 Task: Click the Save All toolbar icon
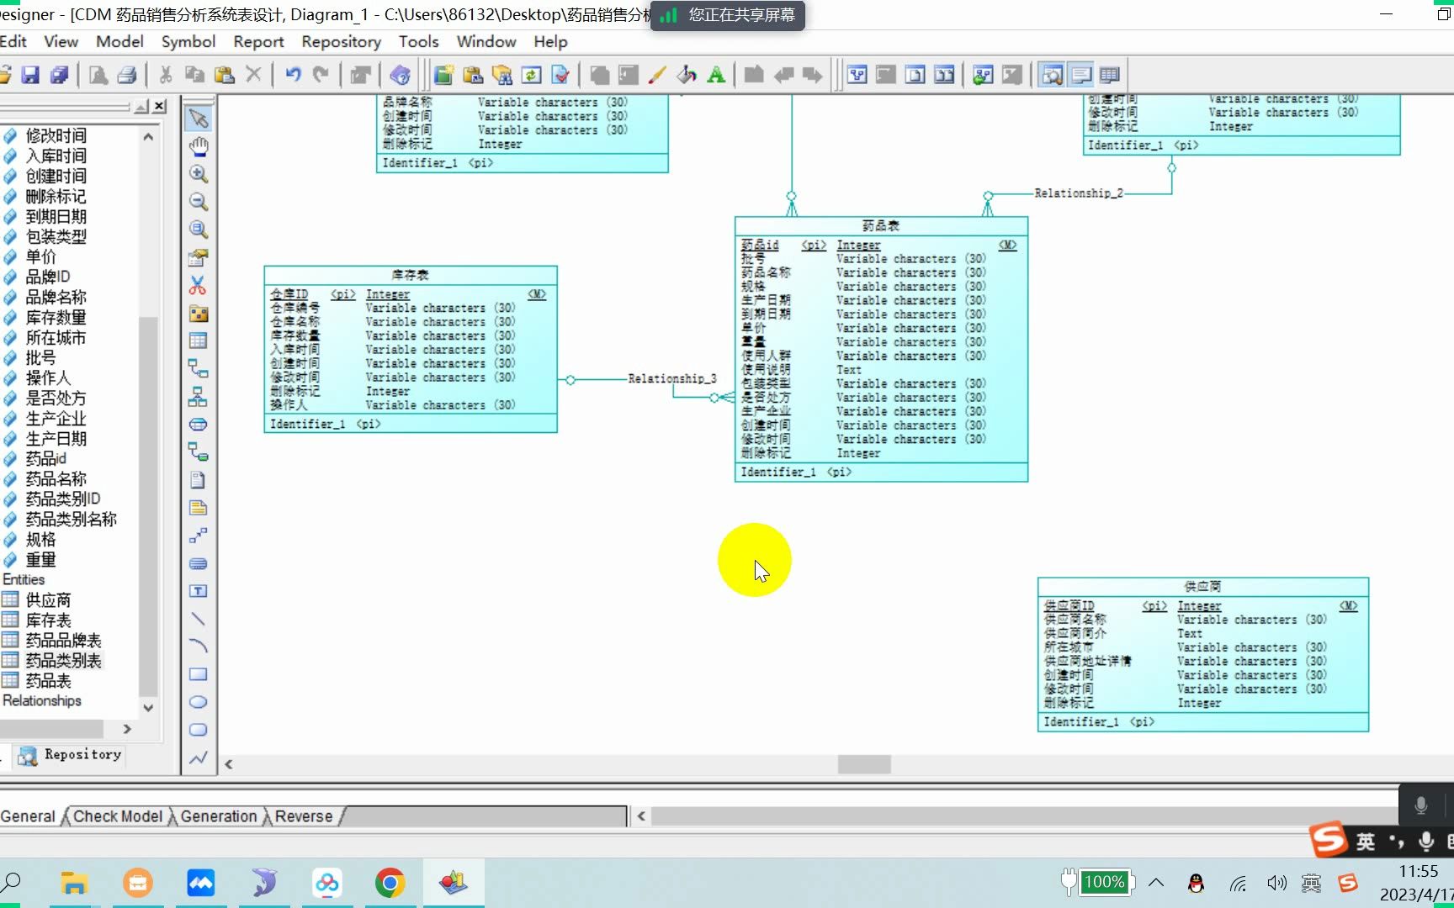[60, 75]
